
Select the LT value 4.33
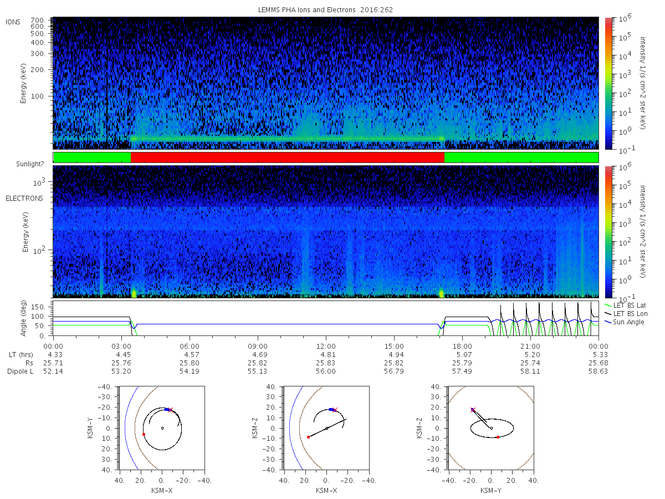(53, 354)
